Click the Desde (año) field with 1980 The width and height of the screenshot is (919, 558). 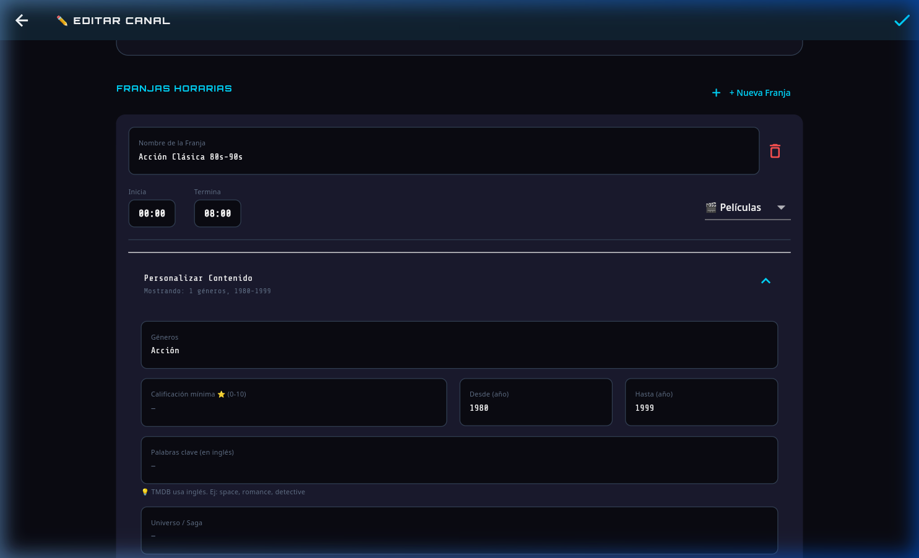point(535,402)
